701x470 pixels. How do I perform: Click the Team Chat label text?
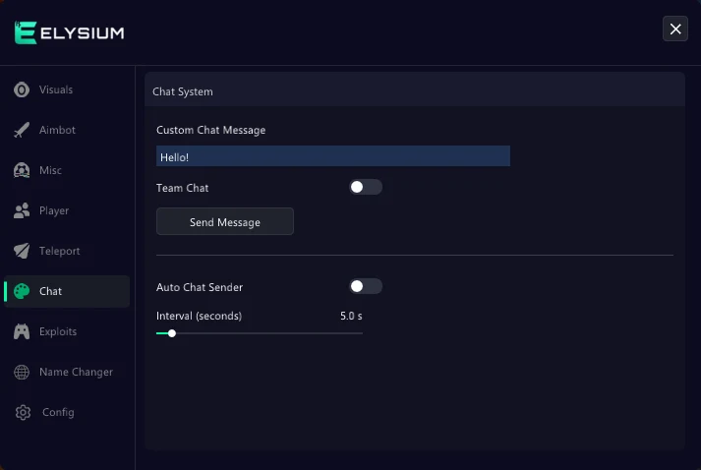point(183,188)
